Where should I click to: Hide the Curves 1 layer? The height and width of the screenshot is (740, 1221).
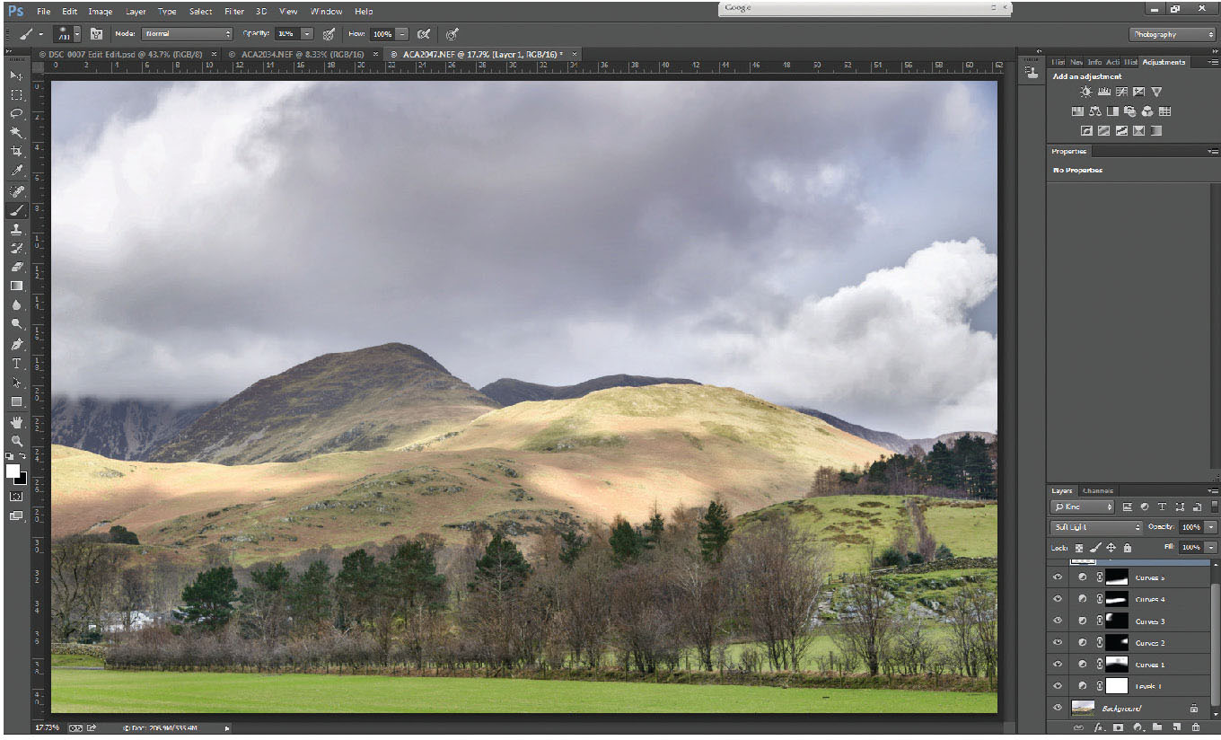(1058, 665)
